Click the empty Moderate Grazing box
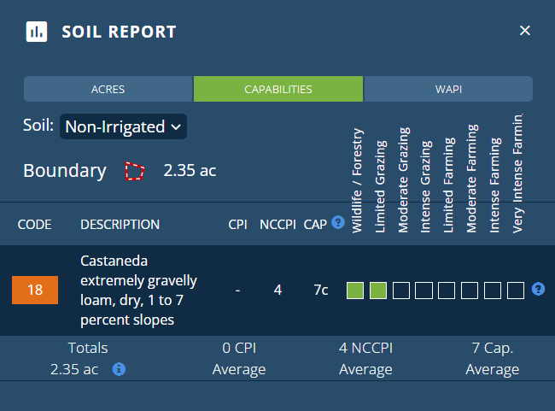The image size is (555, 411). pyautogui.click(x=401, y=291)
